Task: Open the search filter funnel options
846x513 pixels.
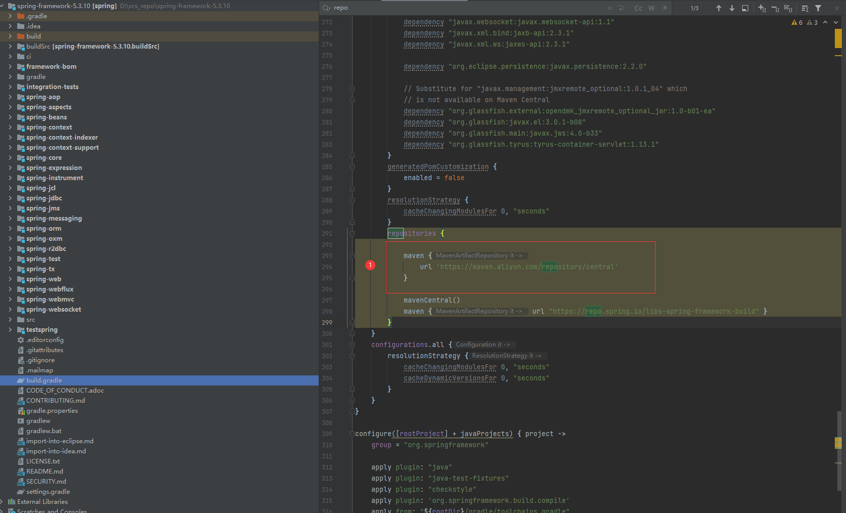Action: (818, 8)
